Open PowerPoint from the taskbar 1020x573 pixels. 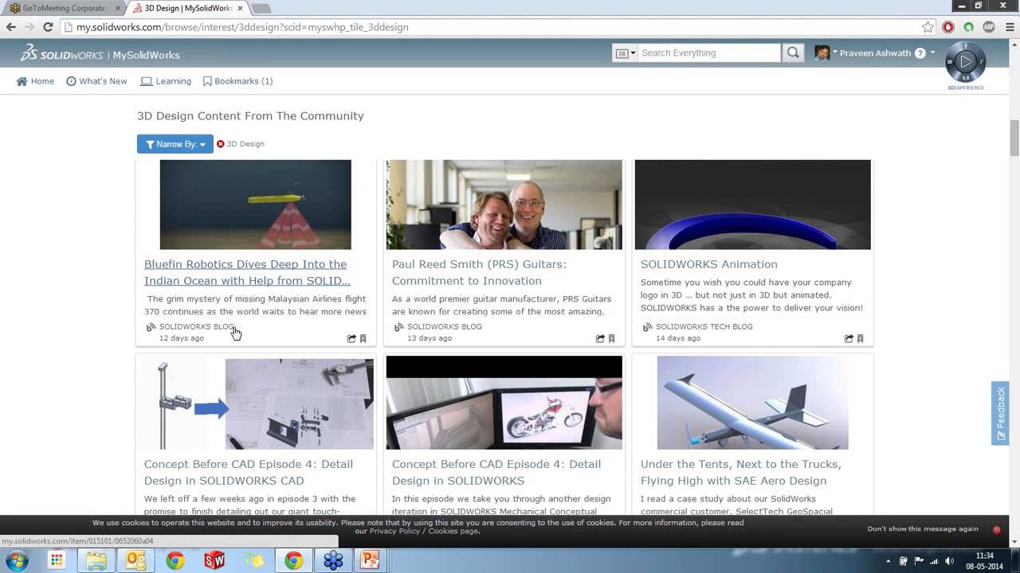(370, 560)
